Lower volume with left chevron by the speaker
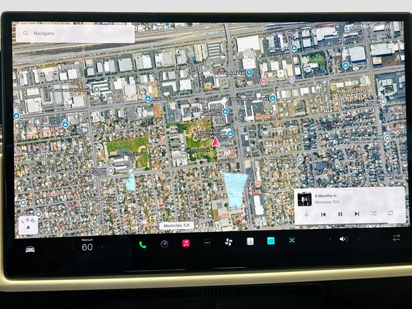The height and width of the screenshot is (309, 412). coord(330,239)
